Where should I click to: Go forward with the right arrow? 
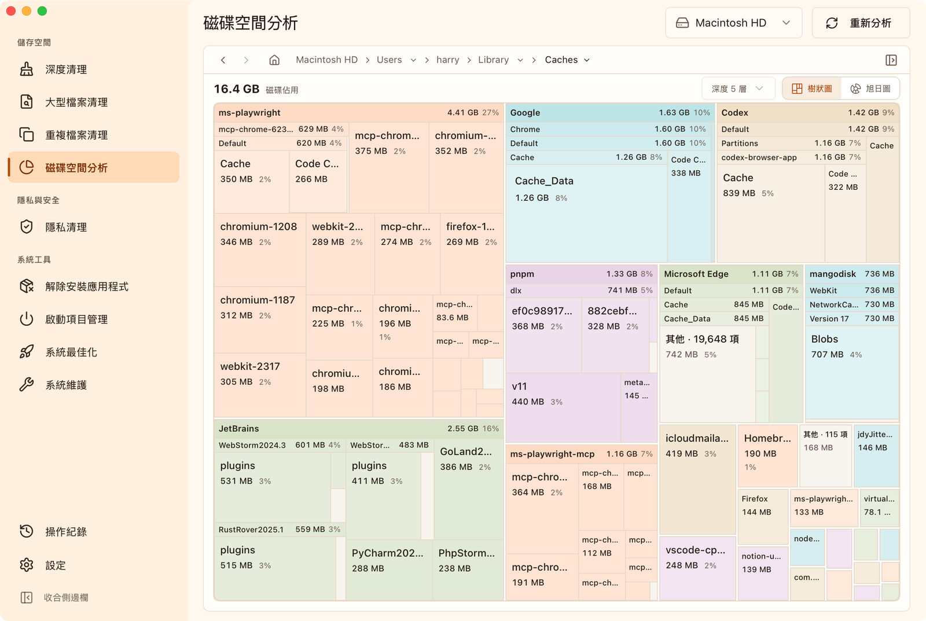coord(246,60)
